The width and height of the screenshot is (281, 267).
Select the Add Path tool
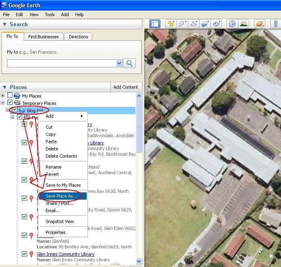(x=194, y=24)
